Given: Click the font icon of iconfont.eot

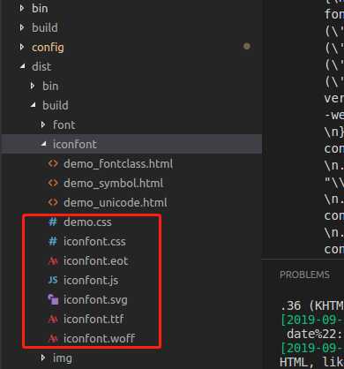Looking at the screenshot, I should (x=53, y=260).
